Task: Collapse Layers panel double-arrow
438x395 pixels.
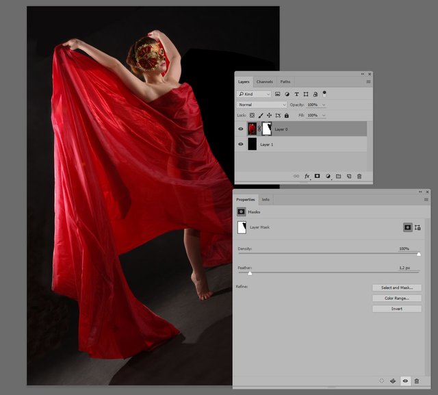Action: (363, 74)
